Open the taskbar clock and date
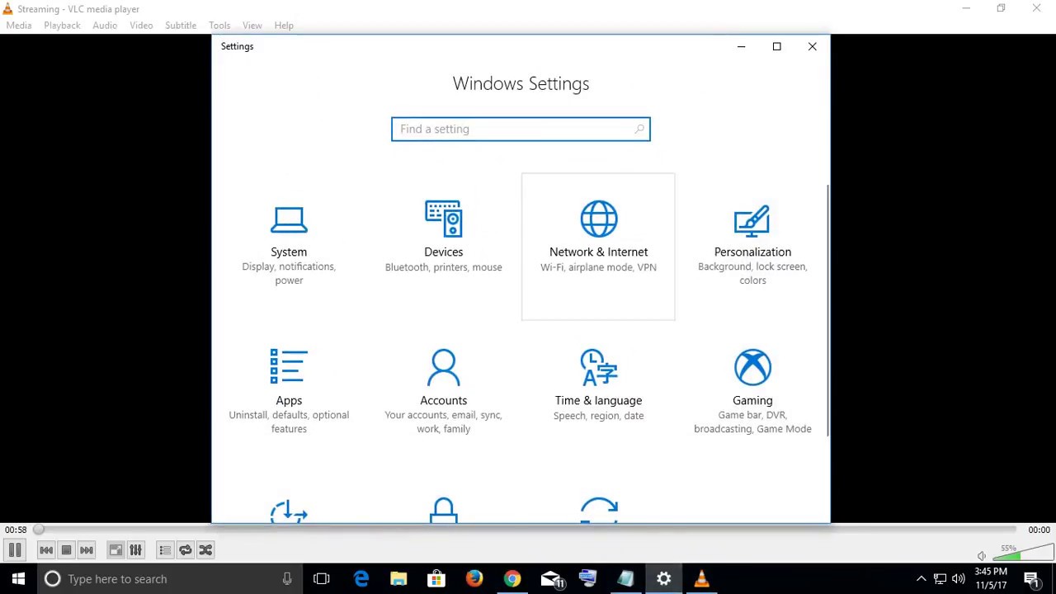Viewport: 1056px width, 594px height. [x=991, y=579]
